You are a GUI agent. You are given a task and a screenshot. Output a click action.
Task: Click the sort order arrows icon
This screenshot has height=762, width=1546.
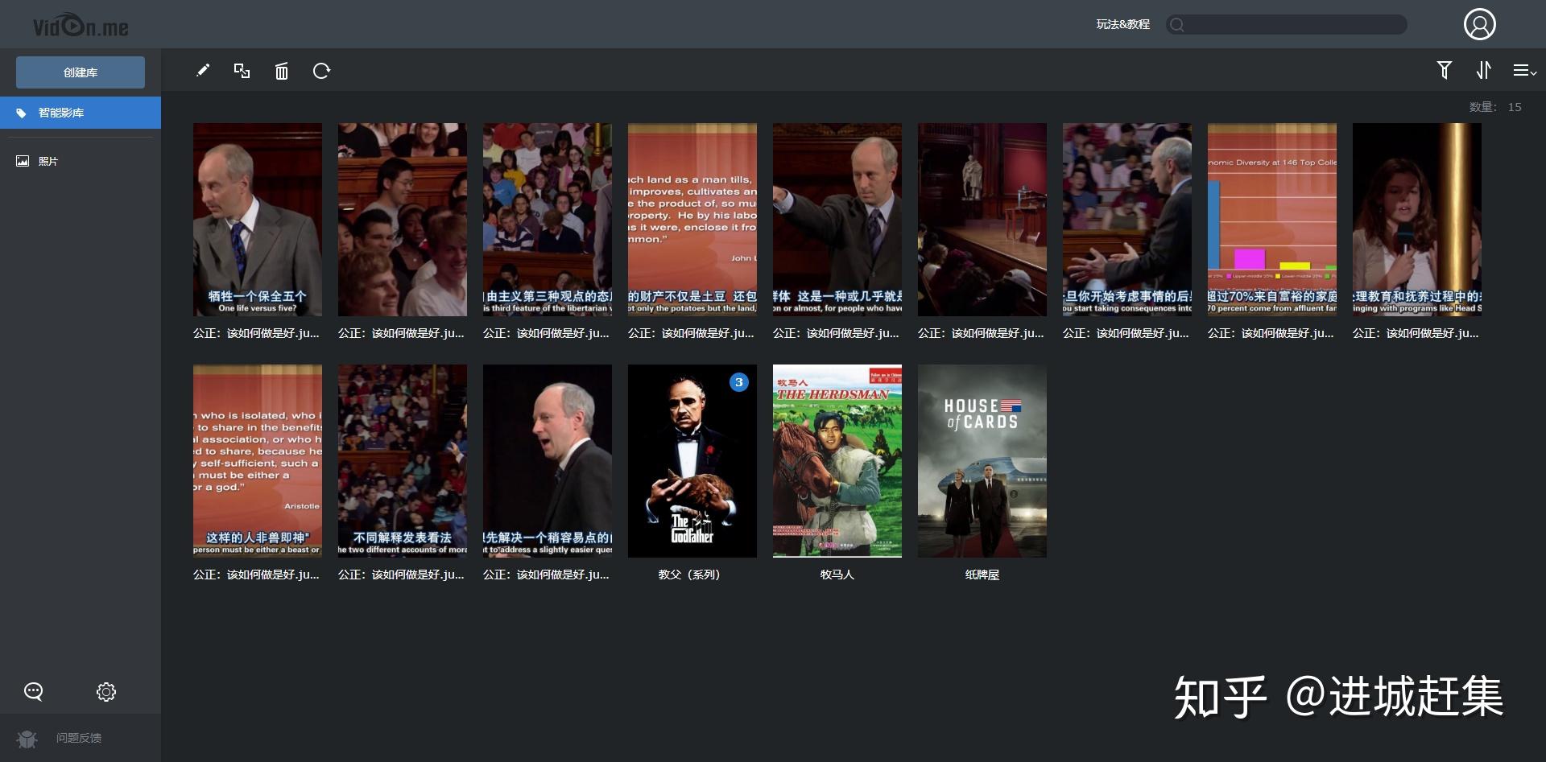[1483, 70]
